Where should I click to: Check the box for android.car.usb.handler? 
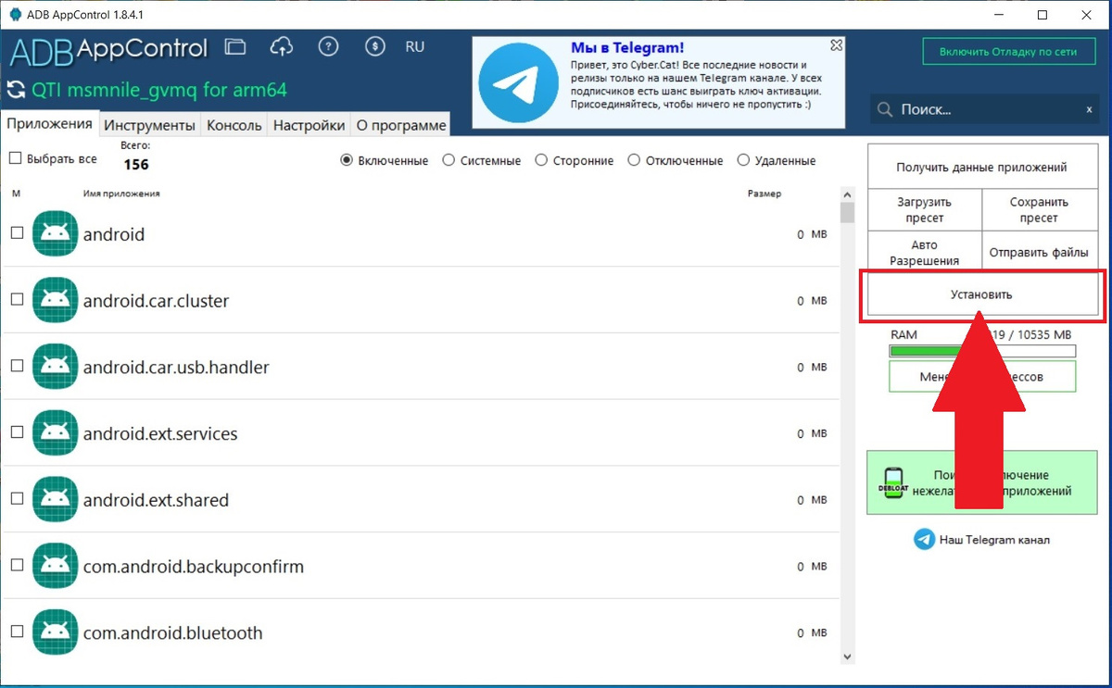[x=17, y=367]
